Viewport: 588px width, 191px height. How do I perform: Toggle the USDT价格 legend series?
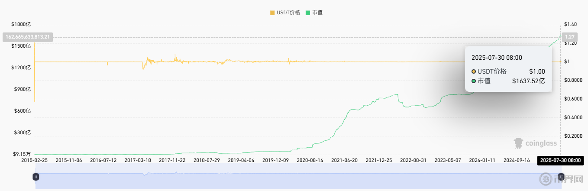tap(285, 13)
